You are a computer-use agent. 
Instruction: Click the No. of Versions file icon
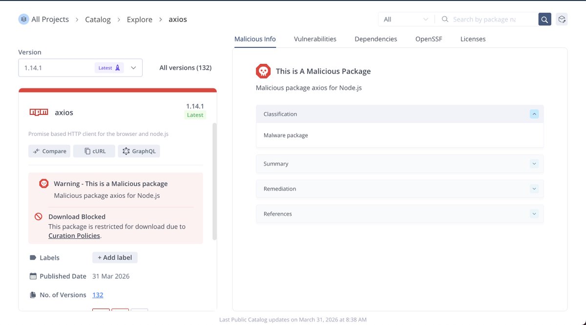[x=33, y=295]
